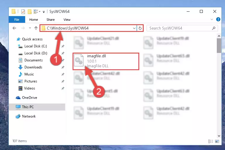
Task: Refresh the SysWOW64 folder view
Action: click(140, 28)
